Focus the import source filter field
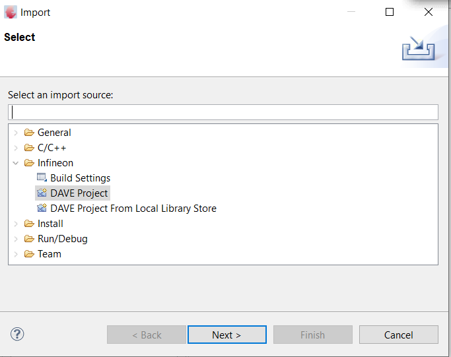Screen dimensions: 451x357 pyautogui.click(x=223, y=112)
